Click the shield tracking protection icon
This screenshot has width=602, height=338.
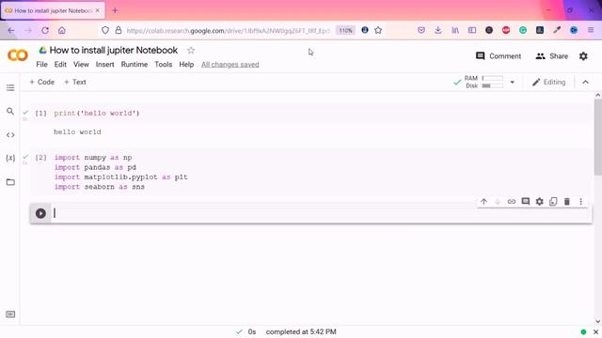tap(105, 30)
